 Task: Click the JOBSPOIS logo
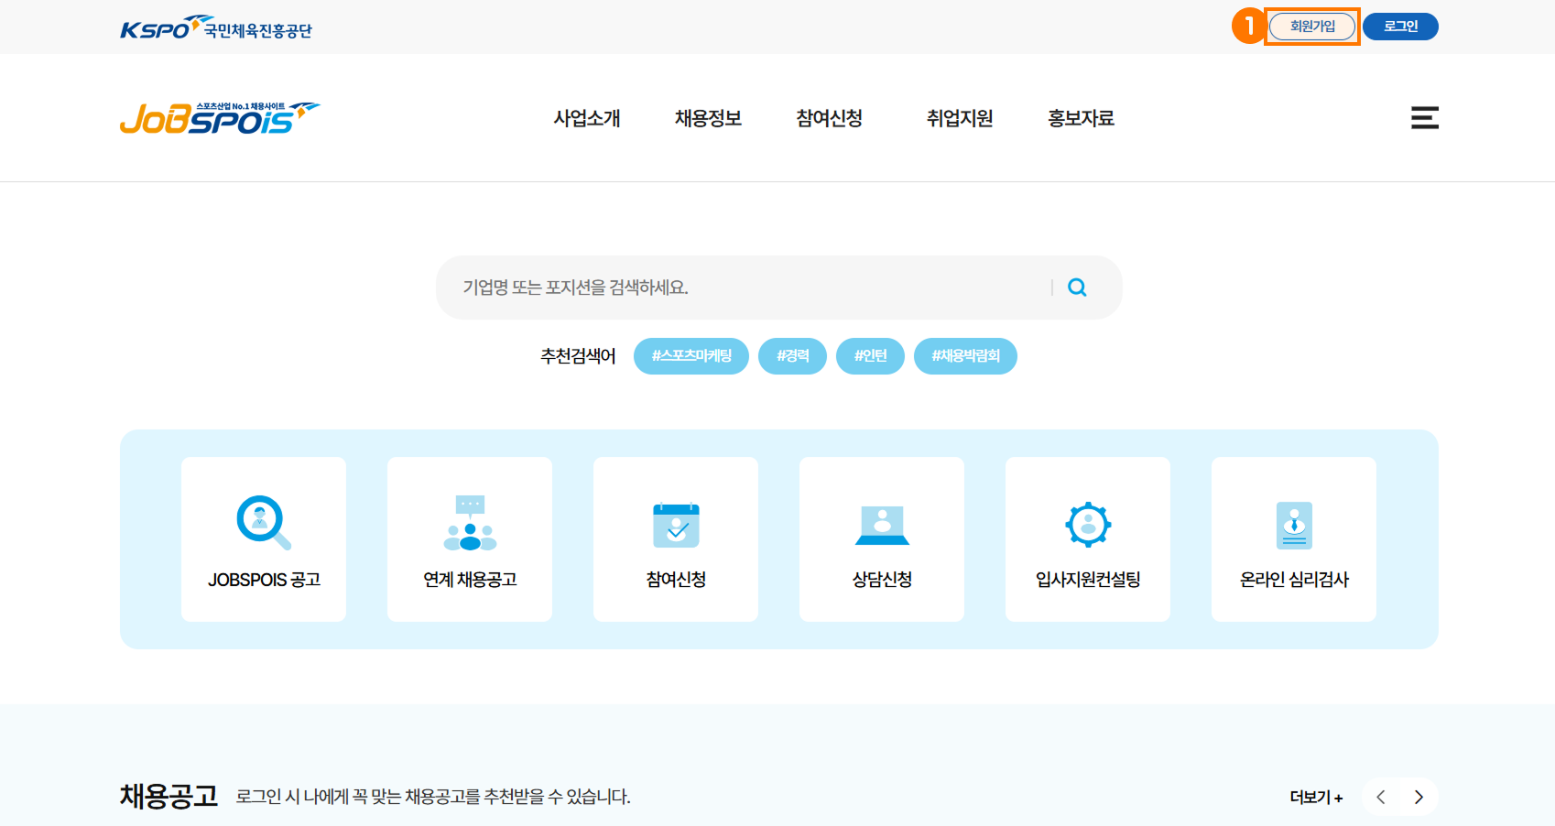(220, 118)
